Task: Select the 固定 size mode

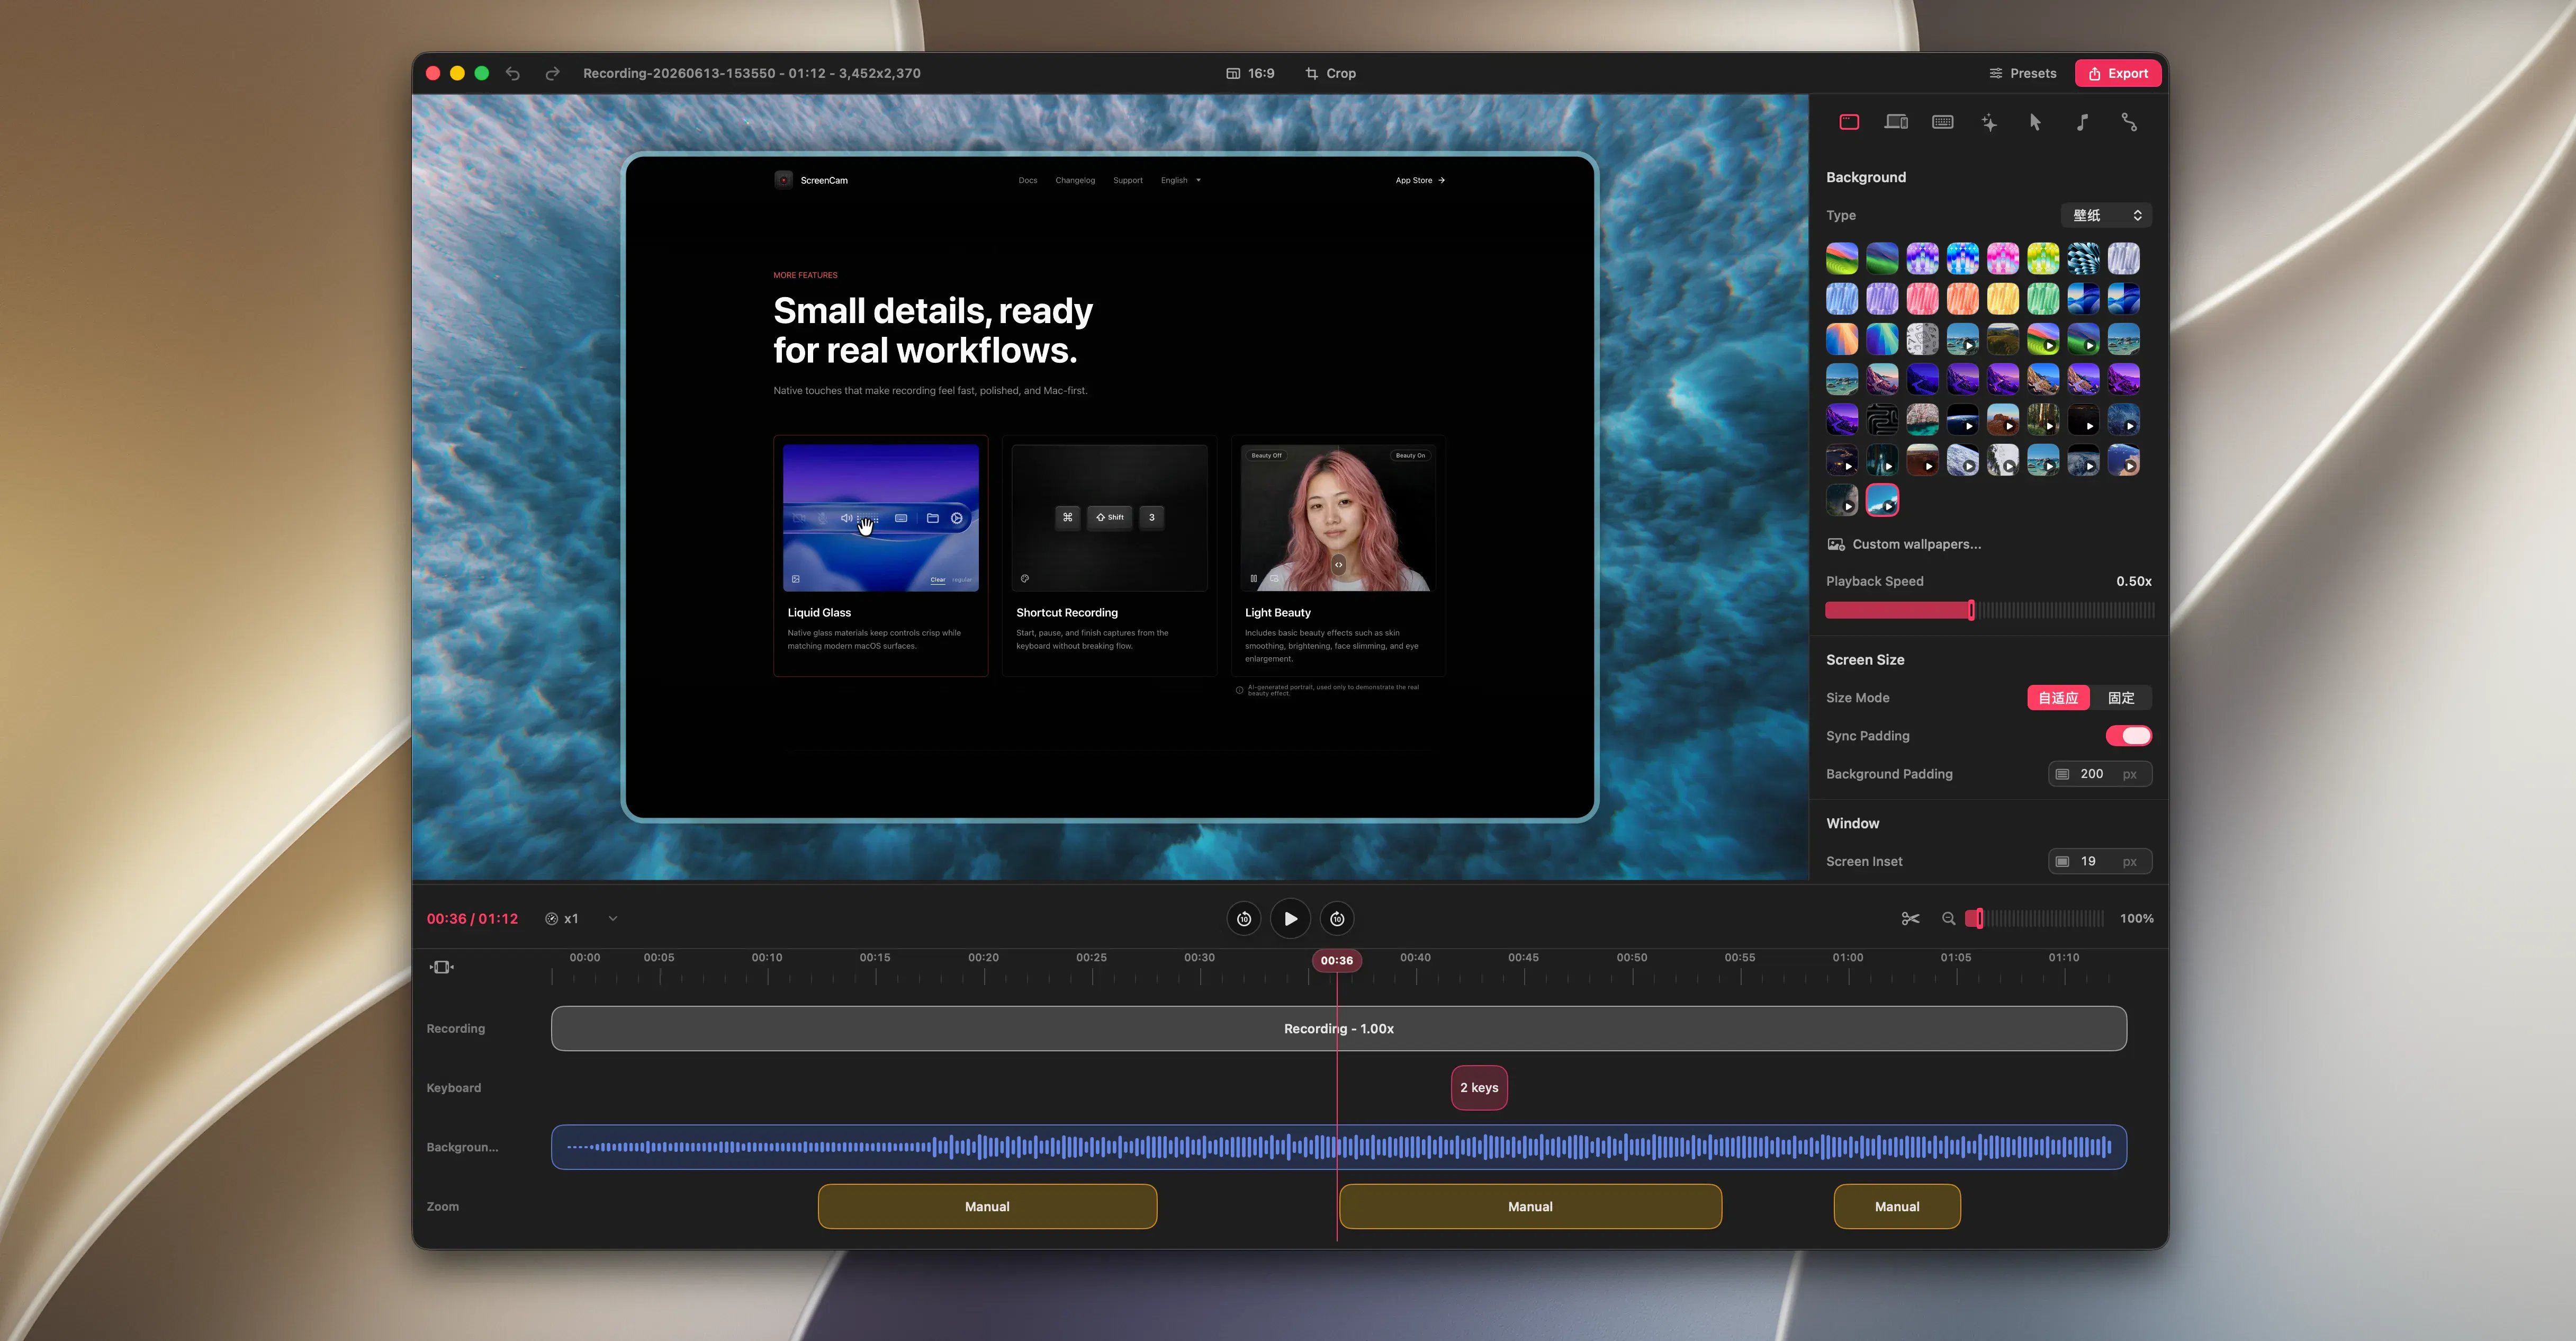Action: [2121, 698]
